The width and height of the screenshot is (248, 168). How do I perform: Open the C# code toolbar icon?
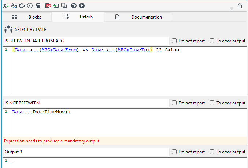point(22,6)
